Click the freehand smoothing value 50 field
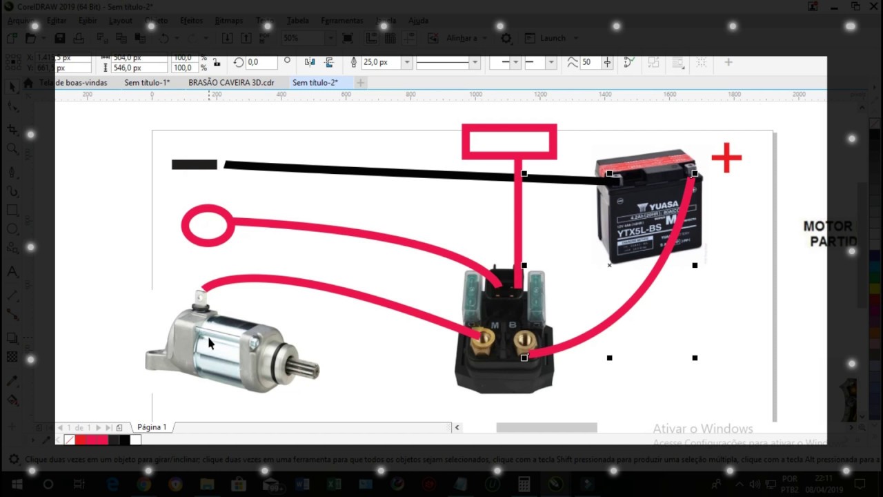This screenshot has height=497, width=883. tap(590, 62)
